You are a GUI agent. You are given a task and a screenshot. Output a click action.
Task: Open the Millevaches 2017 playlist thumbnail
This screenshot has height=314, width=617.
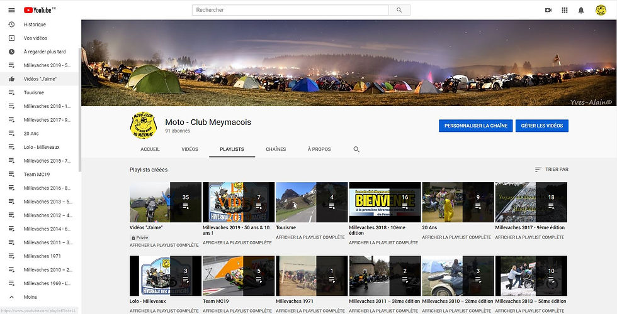tap(531, 202)
